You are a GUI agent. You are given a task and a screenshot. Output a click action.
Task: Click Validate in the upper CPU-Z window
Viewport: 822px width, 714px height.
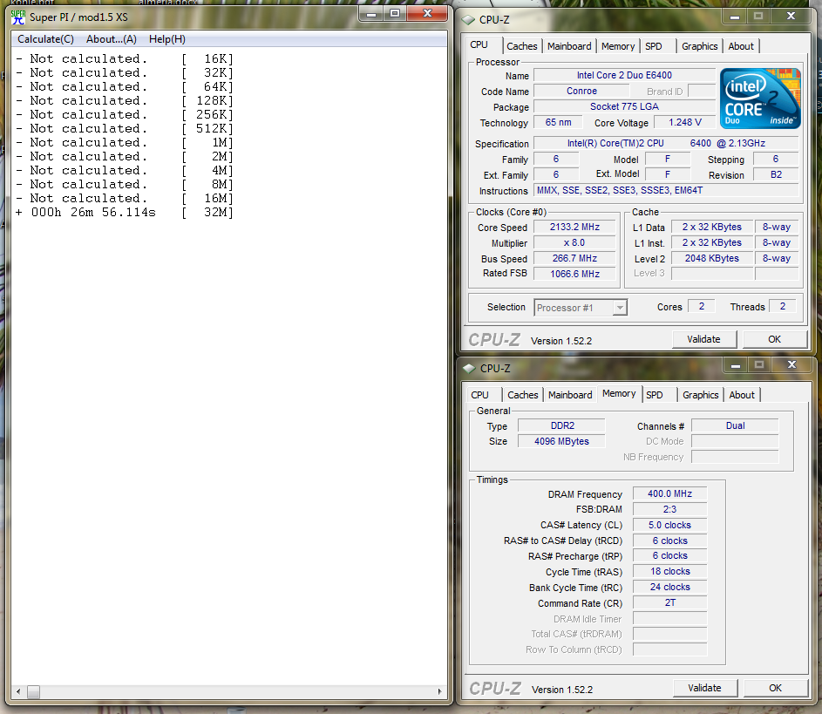[704, 339]
